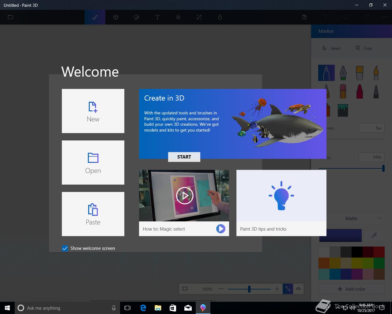Click the Open tile
Image resolution: width=392 pixels, height=314 pixels.
click(93, 163)
